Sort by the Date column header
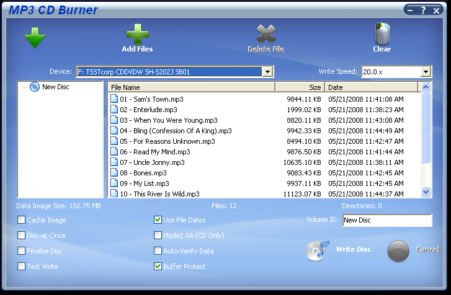Viewport: 451px width, 295px height. coord(372,87)
